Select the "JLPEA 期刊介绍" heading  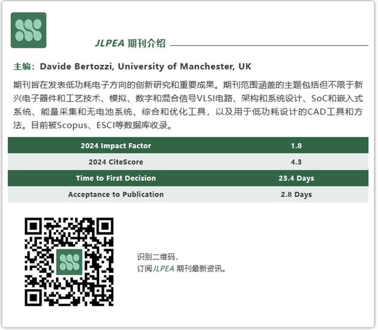130,43
